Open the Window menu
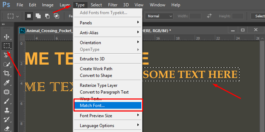Screen dimensions: 265x132 (x=158, y=5)
